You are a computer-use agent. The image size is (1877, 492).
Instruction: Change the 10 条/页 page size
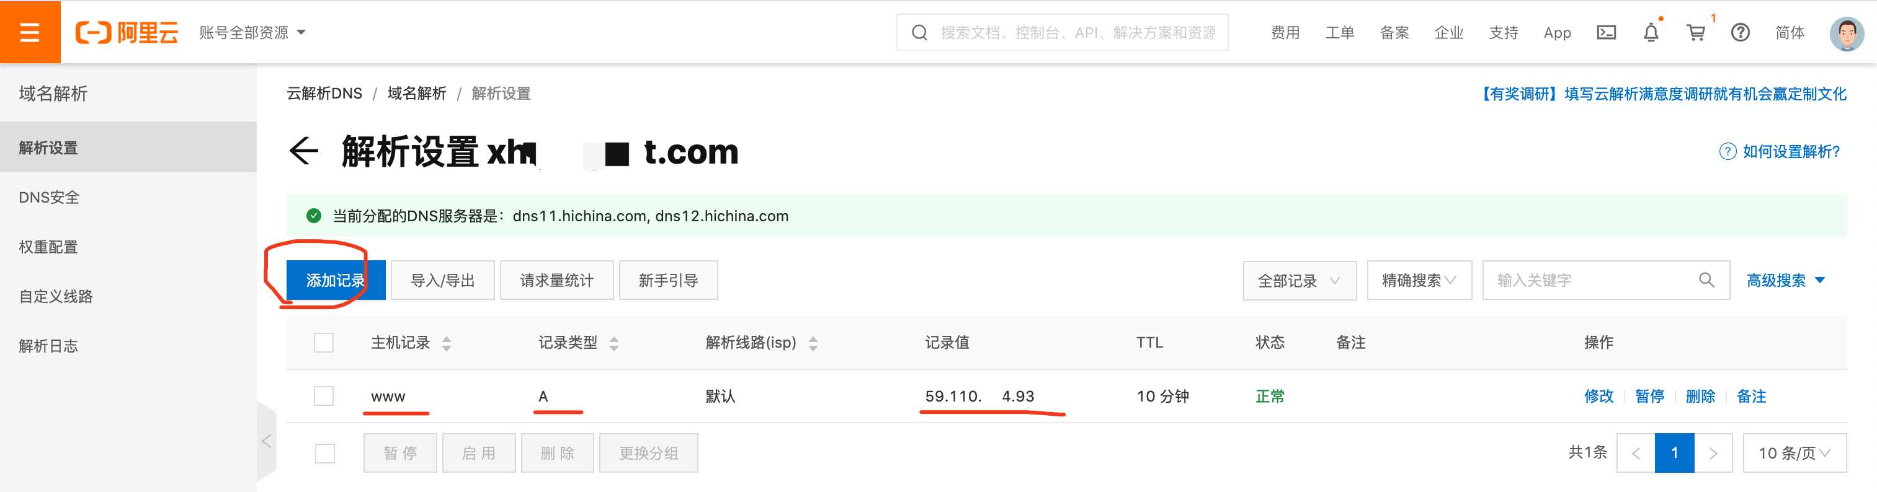click(1794, 454)
